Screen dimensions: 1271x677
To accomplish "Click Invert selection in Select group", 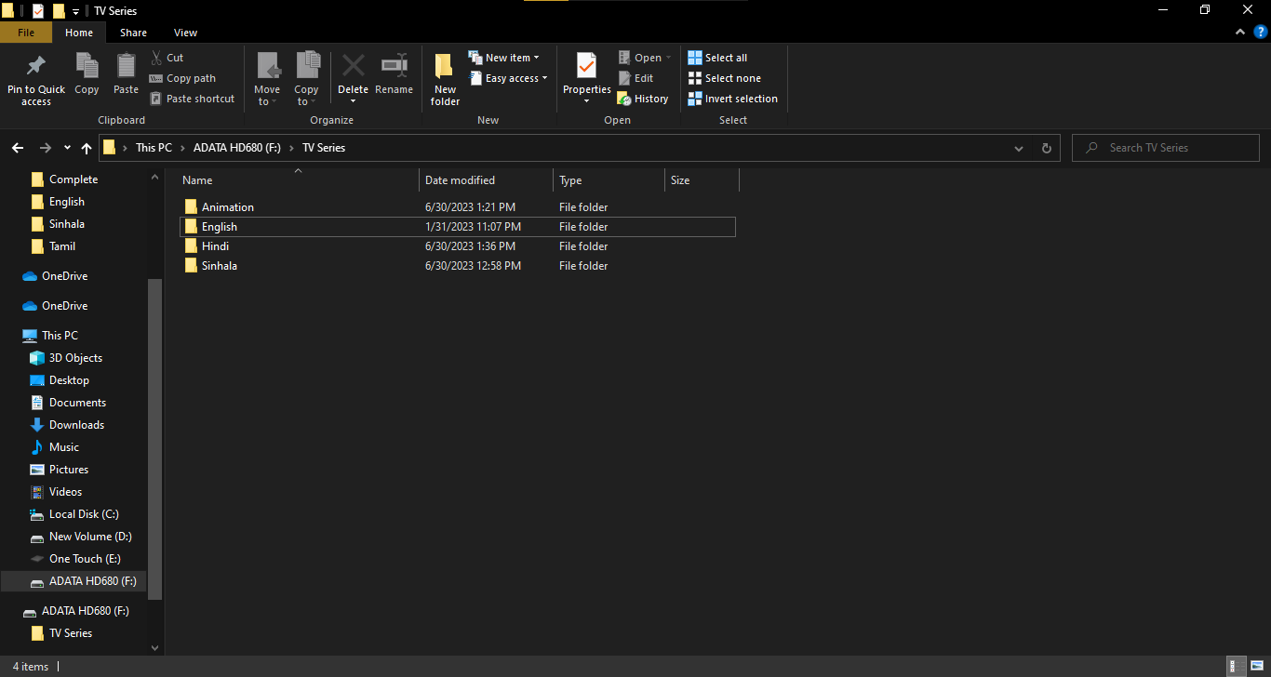I will coord(733,99).
